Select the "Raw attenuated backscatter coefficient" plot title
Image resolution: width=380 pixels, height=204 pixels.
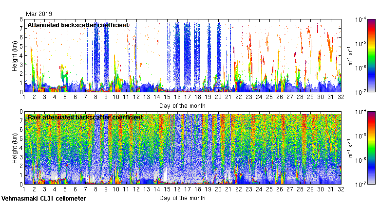(x=85, y=117)
